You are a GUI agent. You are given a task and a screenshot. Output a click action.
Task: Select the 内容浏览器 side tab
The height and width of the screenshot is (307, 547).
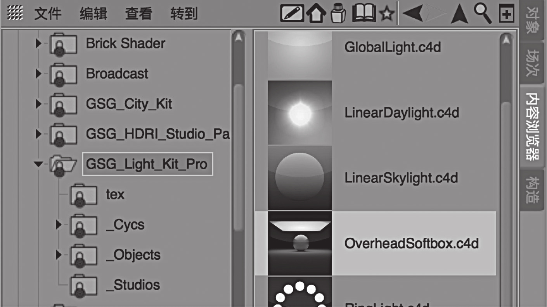click(533, 126)
